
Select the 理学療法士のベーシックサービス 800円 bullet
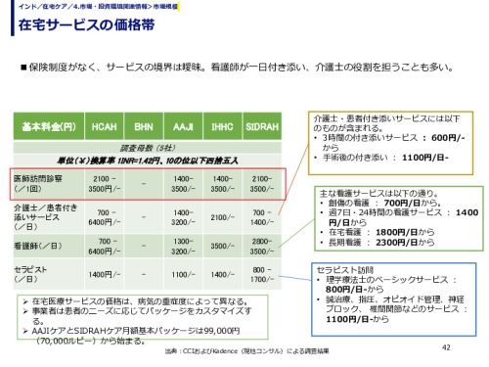pos(387,285)
